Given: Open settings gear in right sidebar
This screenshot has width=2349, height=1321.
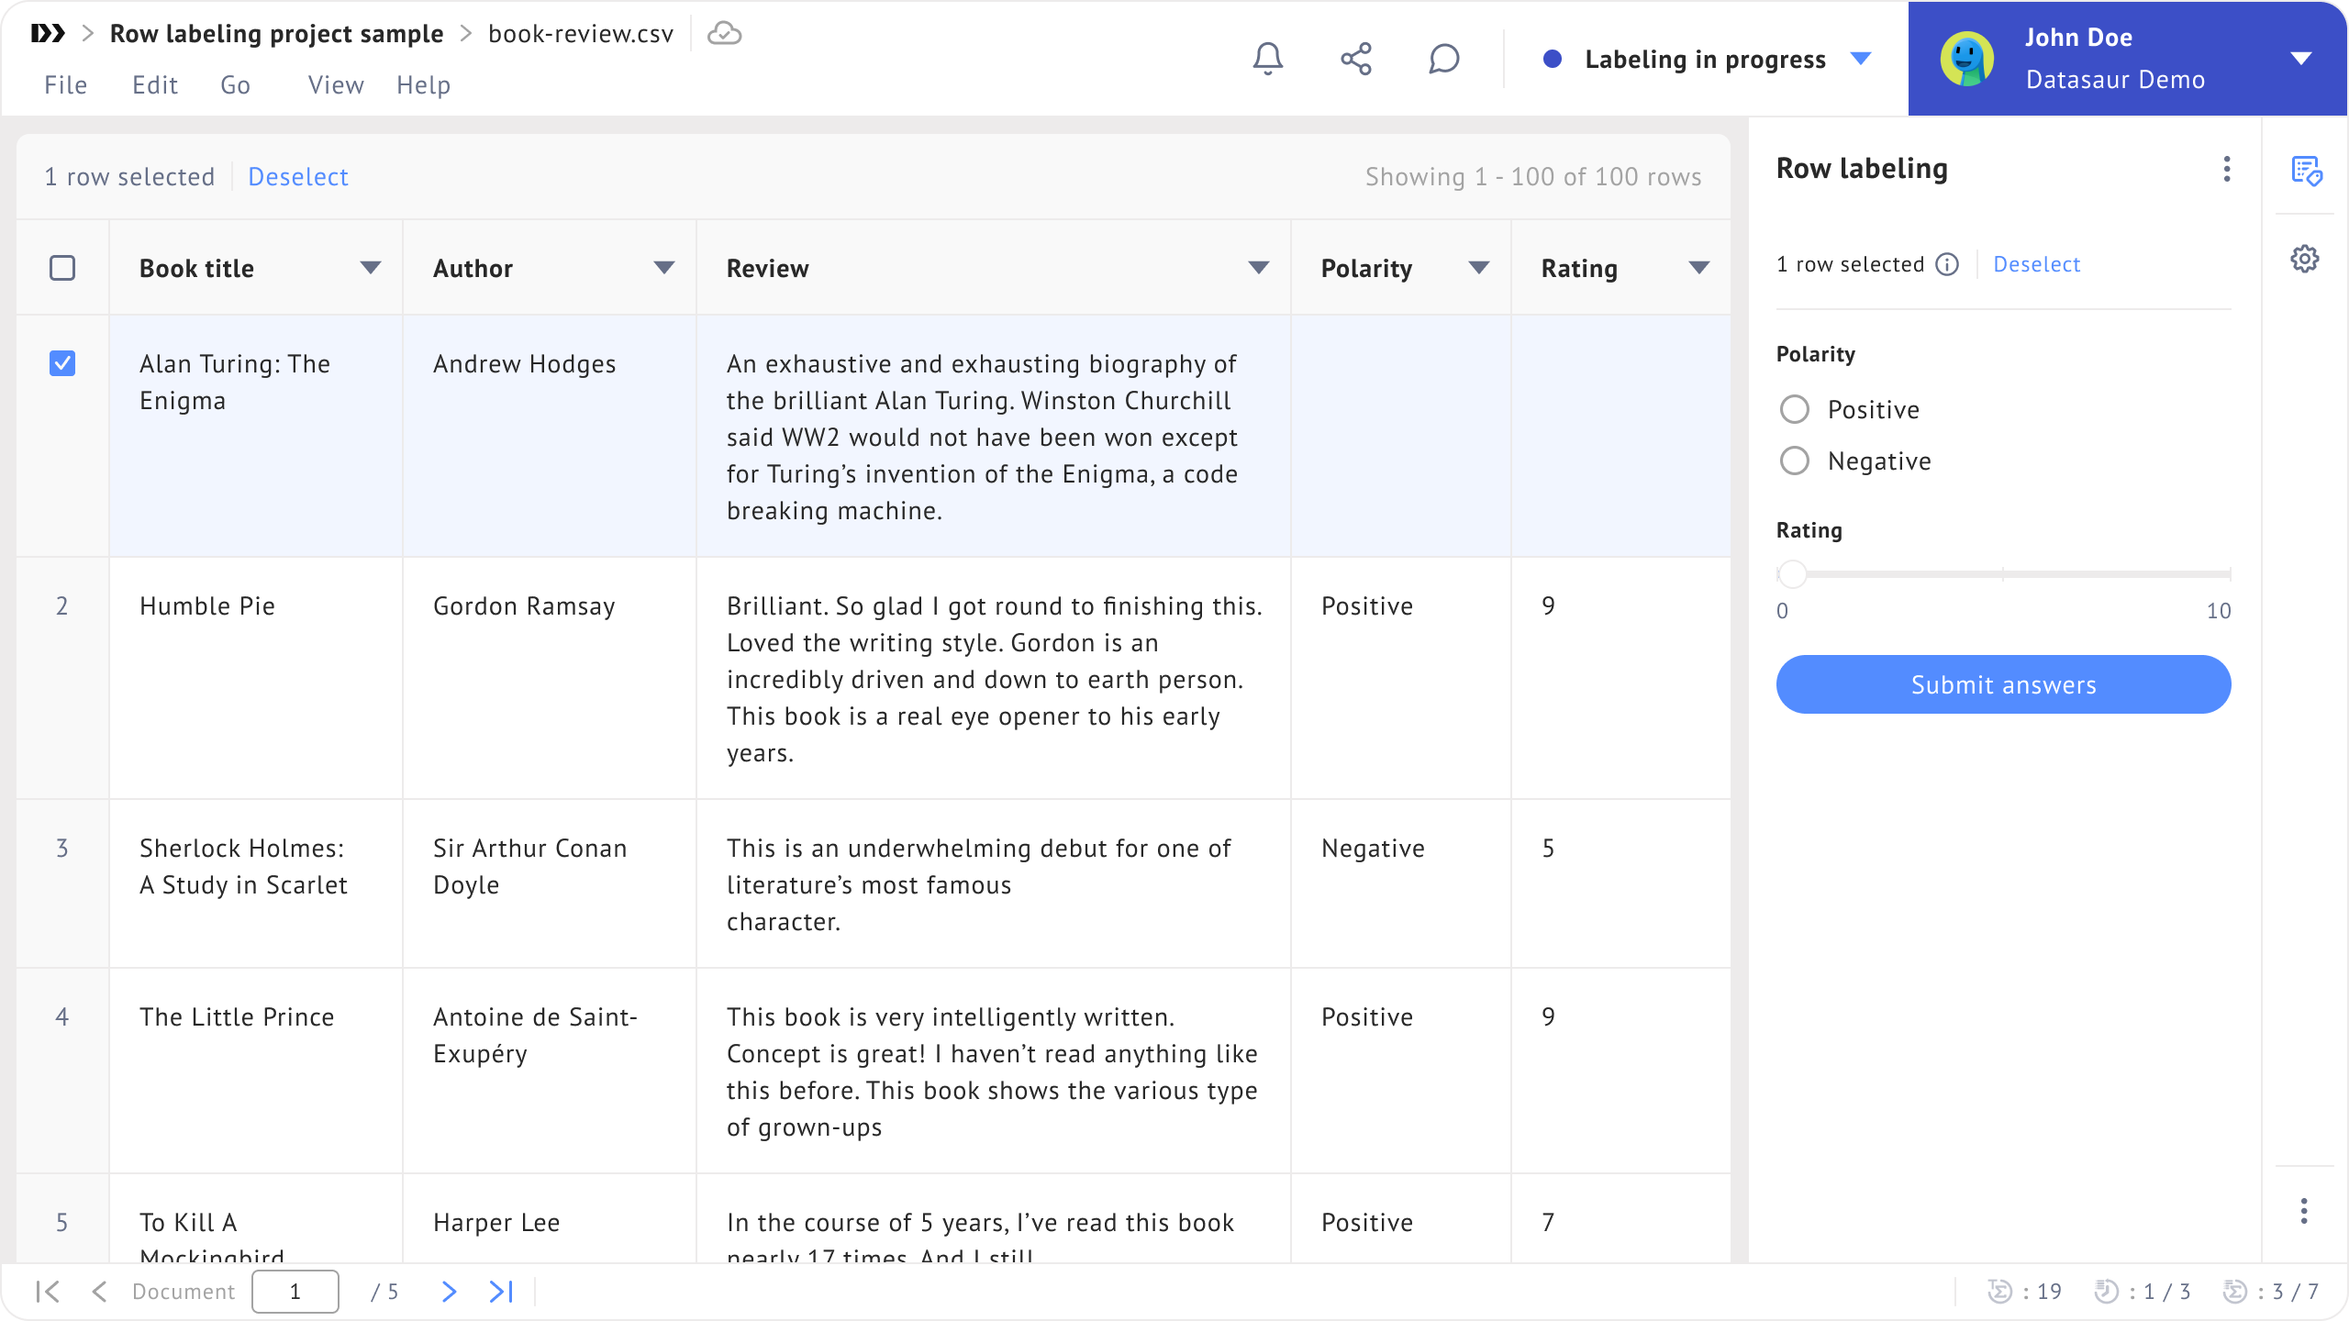Looking at the screenshot, I should [2305, 259].
